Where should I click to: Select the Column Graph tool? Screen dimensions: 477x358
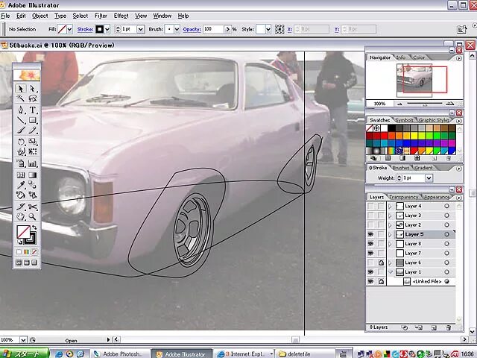[33, 163]
